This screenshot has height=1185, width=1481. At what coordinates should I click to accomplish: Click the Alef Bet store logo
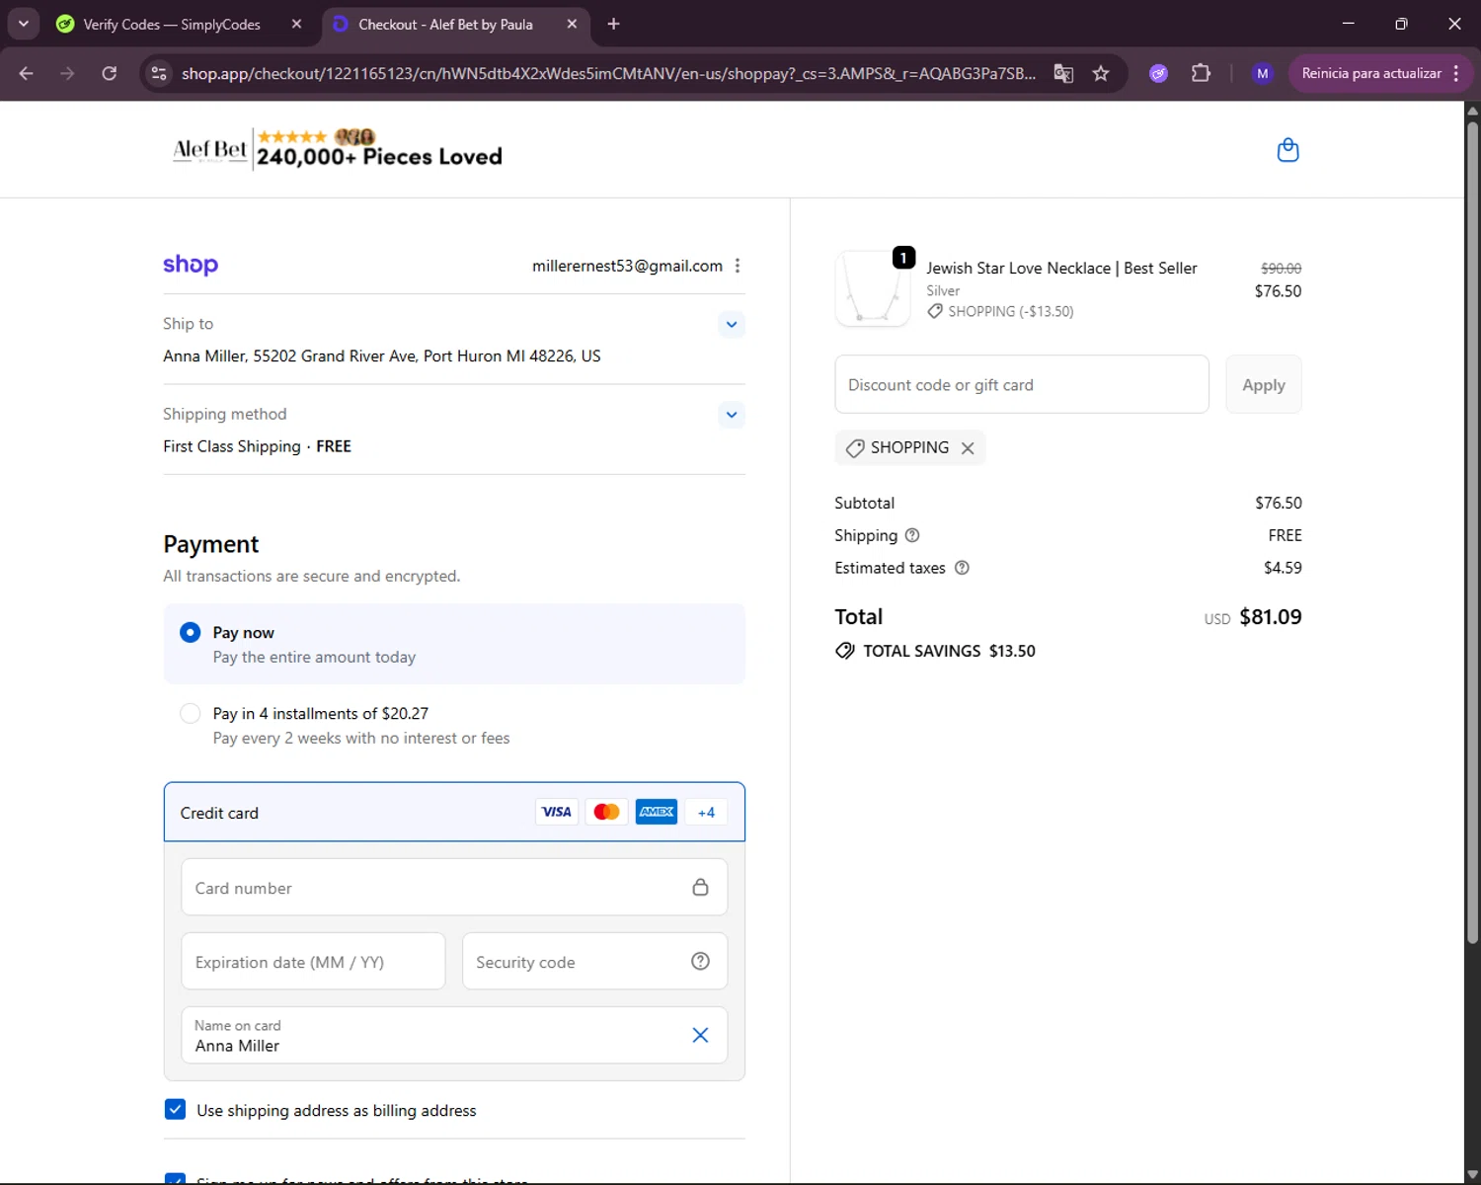point(338,149)
